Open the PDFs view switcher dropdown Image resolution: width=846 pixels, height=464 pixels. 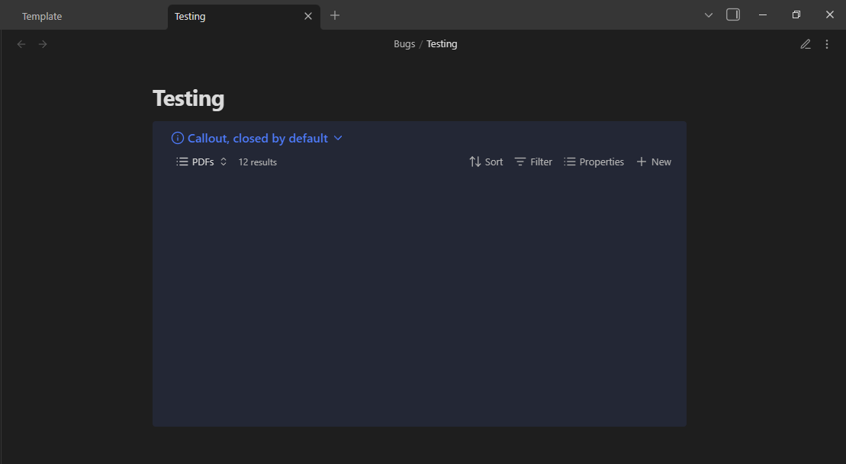[x=202, y=162]
